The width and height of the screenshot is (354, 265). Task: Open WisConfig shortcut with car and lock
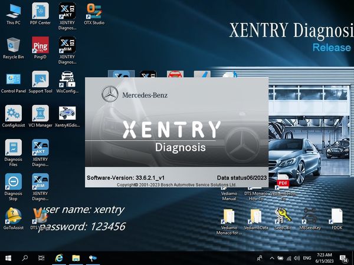67,82
